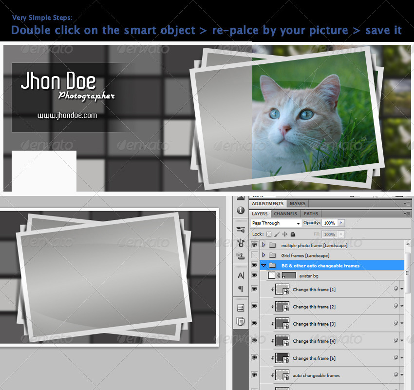
Task: Collapse the BG & other auto changeable frames group
Action: [x=263, y=266]
